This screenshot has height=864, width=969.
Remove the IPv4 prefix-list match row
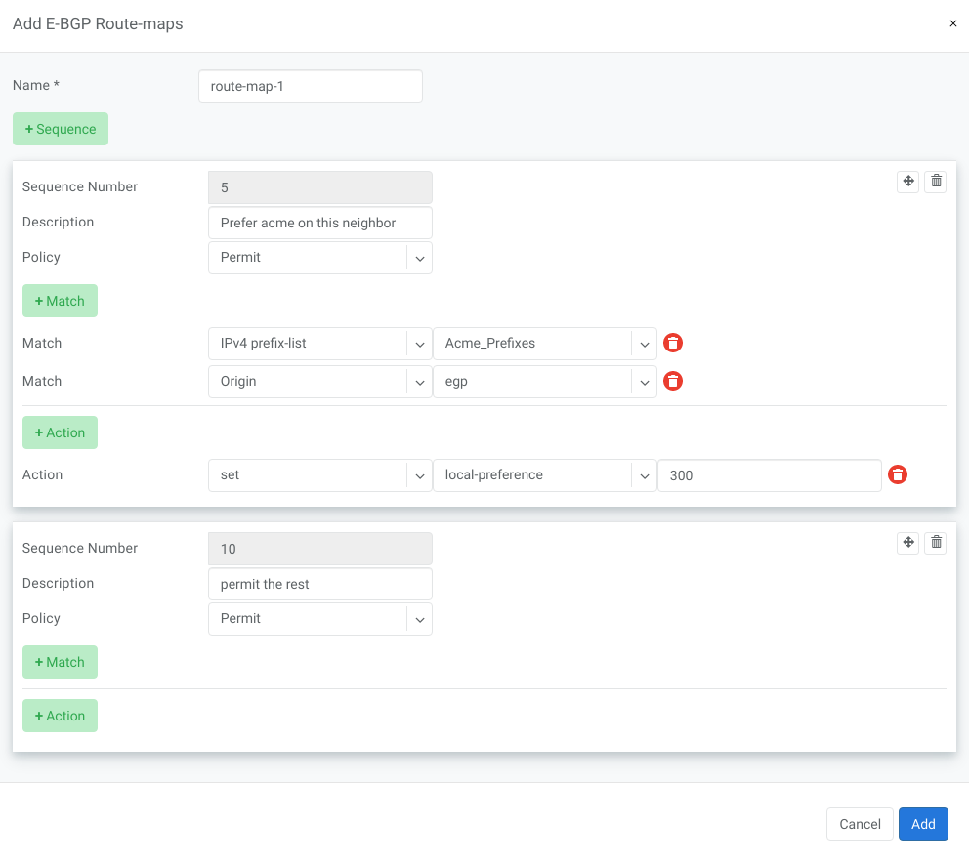pos(673,343)
